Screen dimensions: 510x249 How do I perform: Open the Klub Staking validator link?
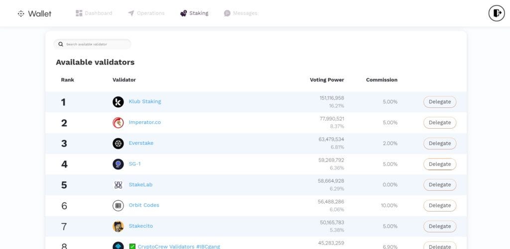[x=145, y=101]
